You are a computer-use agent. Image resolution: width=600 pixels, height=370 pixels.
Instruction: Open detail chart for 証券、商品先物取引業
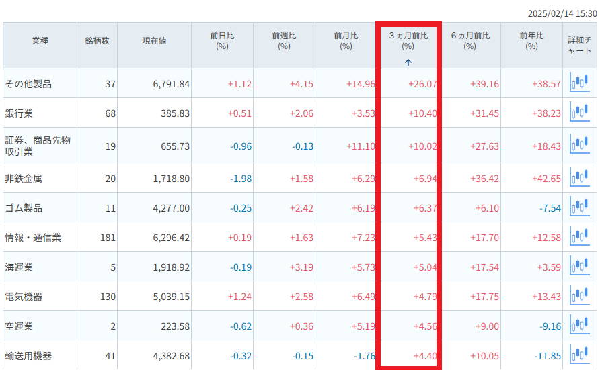tap(579, 144)
